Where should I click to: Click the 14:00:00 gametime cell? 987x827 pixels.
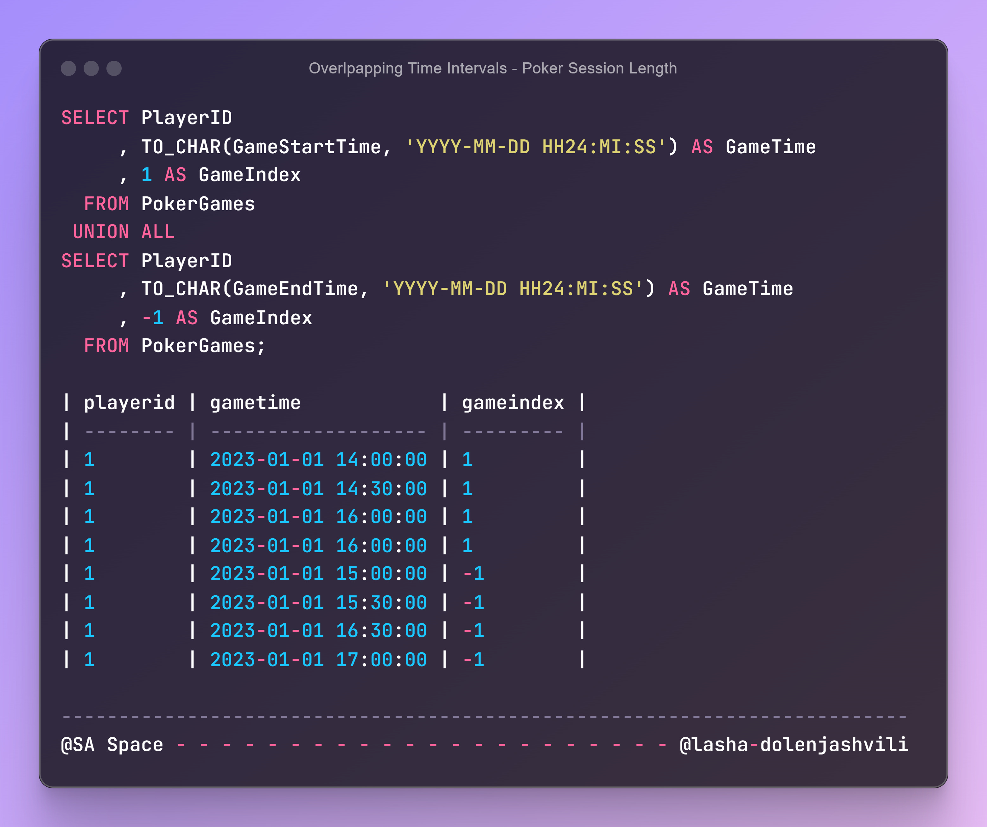pyautogui.click(x=318, y=459)
